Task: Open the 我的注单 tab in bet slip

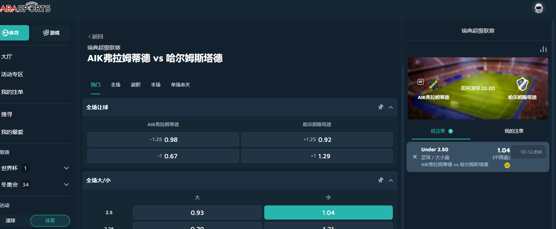Action: coord(514,131)
